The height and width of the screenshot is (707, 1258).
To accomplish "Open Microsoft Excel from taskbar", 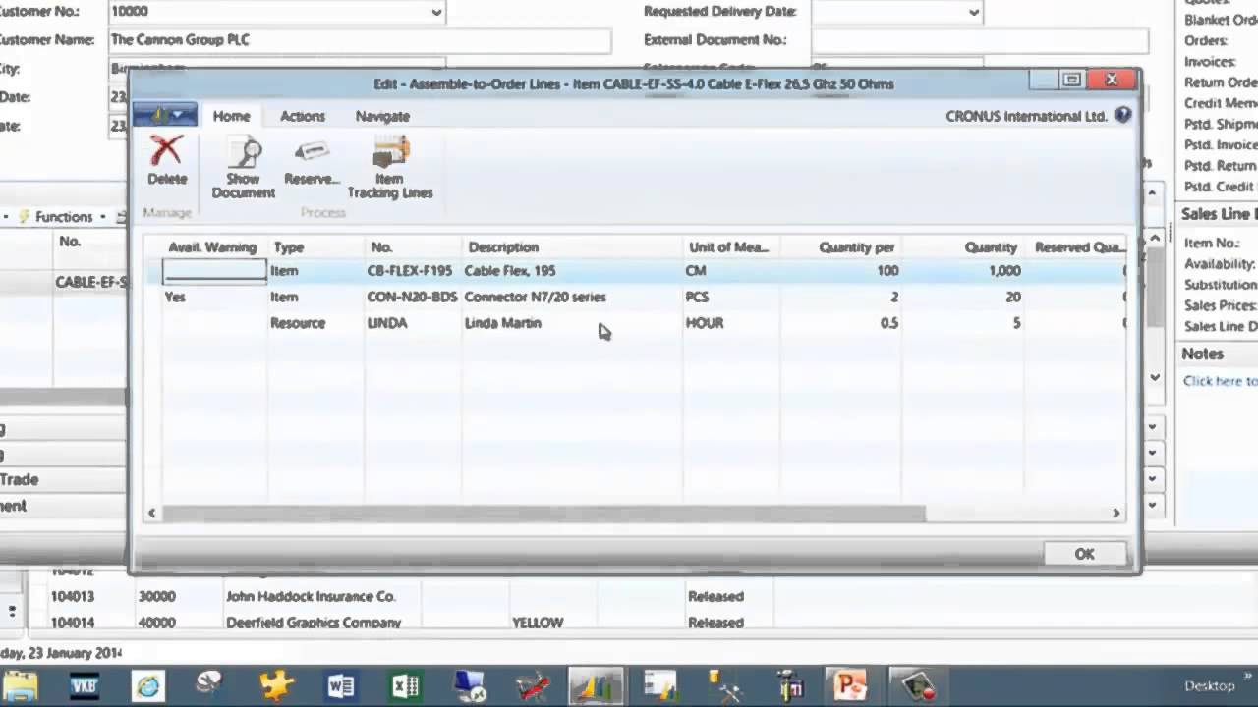I will click(x=405, y=685).
